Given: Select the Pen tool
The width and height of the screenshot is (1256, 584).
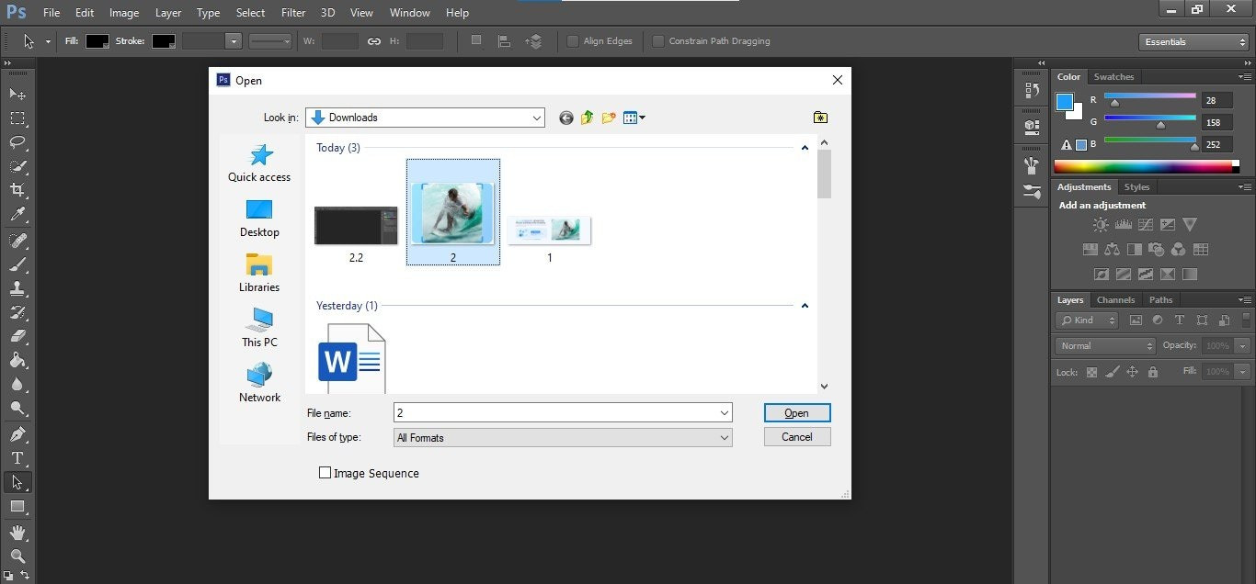Looking at the screenshot, I should pos(17,434).
